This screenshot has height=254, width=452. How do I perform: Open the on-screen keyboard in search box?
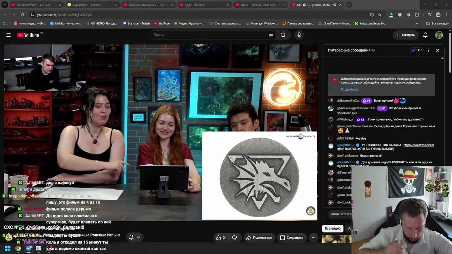point(271,35)
